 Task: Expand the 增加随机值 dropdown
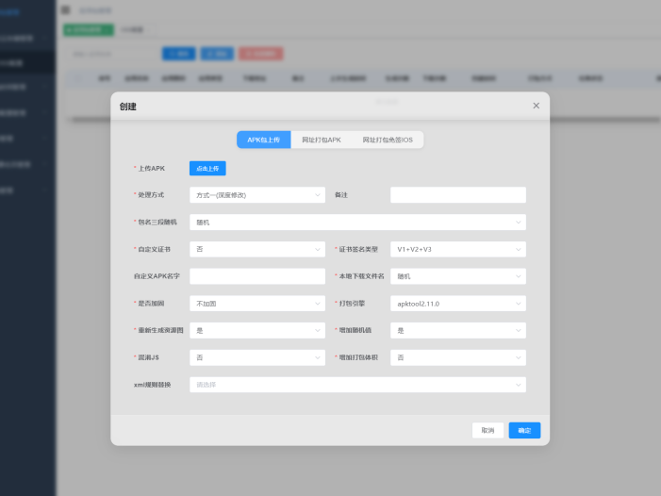(457, 331)
